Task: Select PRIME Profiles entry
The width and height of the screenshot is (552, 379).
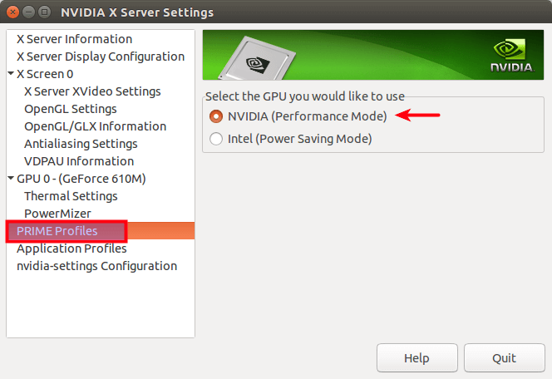Action: 57,231
